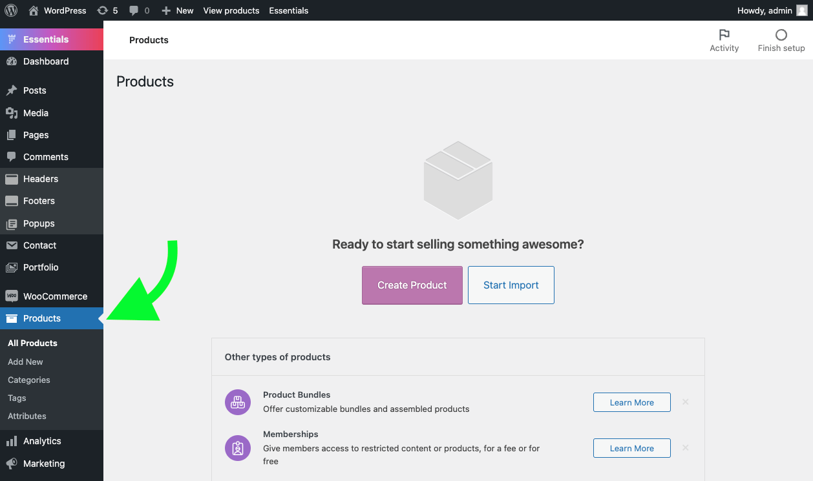Dismiss the Memberships suggestion
Viewport: 813px width, 481px height.
[686, 447]
